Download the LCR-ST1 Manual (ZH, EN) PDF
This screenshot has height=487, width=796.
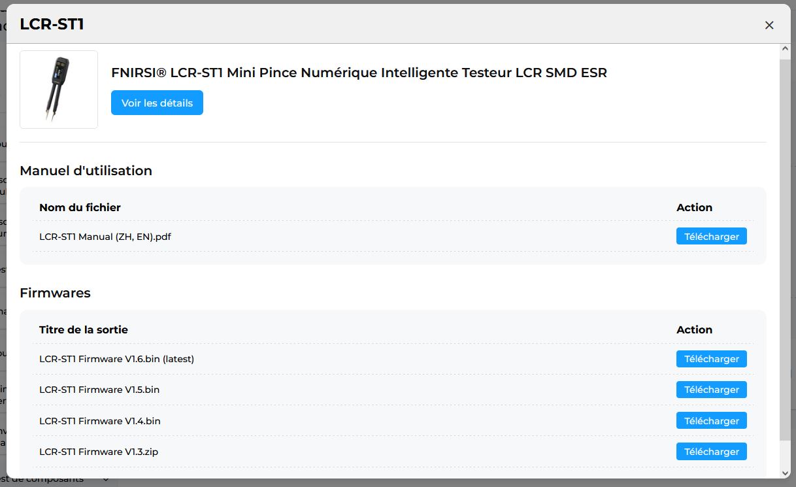pyautogui.click(x=711, y=237)
